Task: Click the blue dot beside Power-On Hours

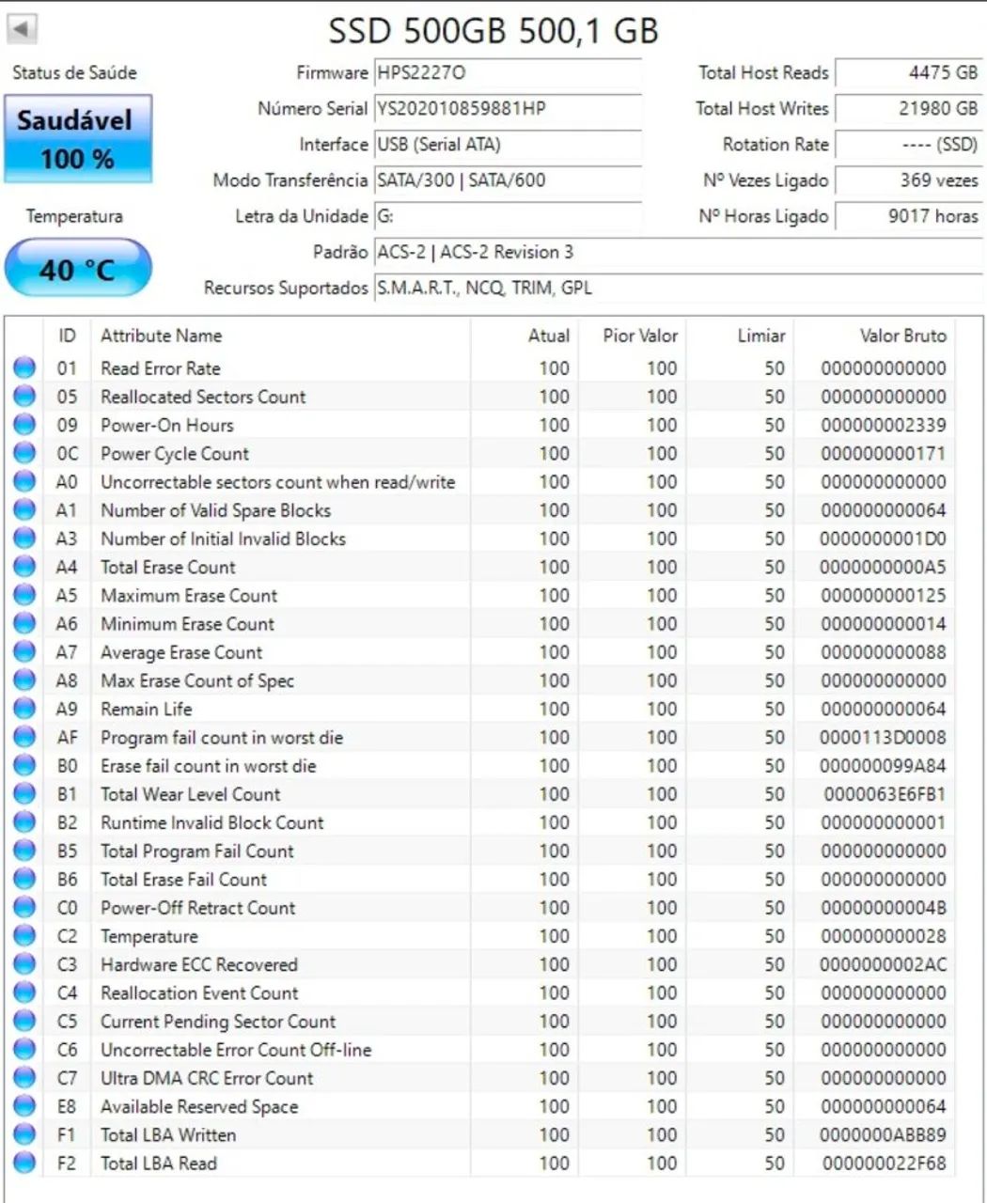Action: [x=25, y=425]
